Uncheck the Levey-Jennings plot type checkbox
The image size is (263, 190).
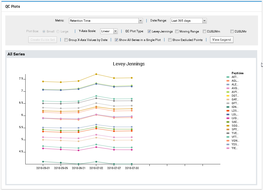[x=149, y=31]
